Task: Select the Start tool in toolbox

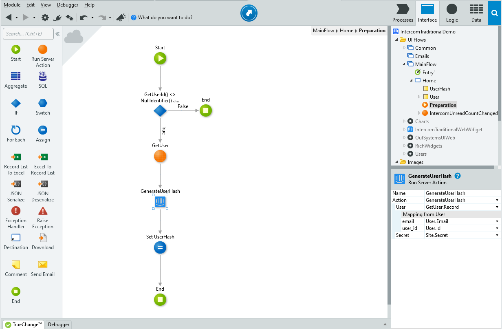Action: coord(16,53)
